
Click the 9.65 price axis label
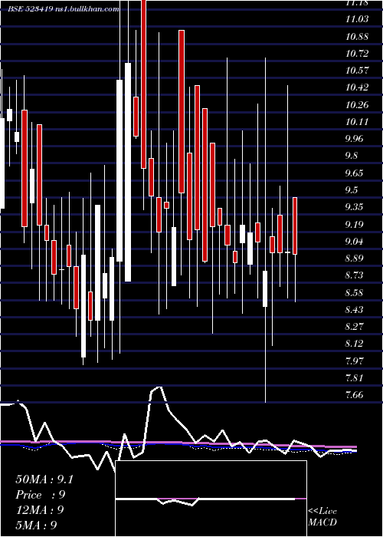[x=355, y=173]
